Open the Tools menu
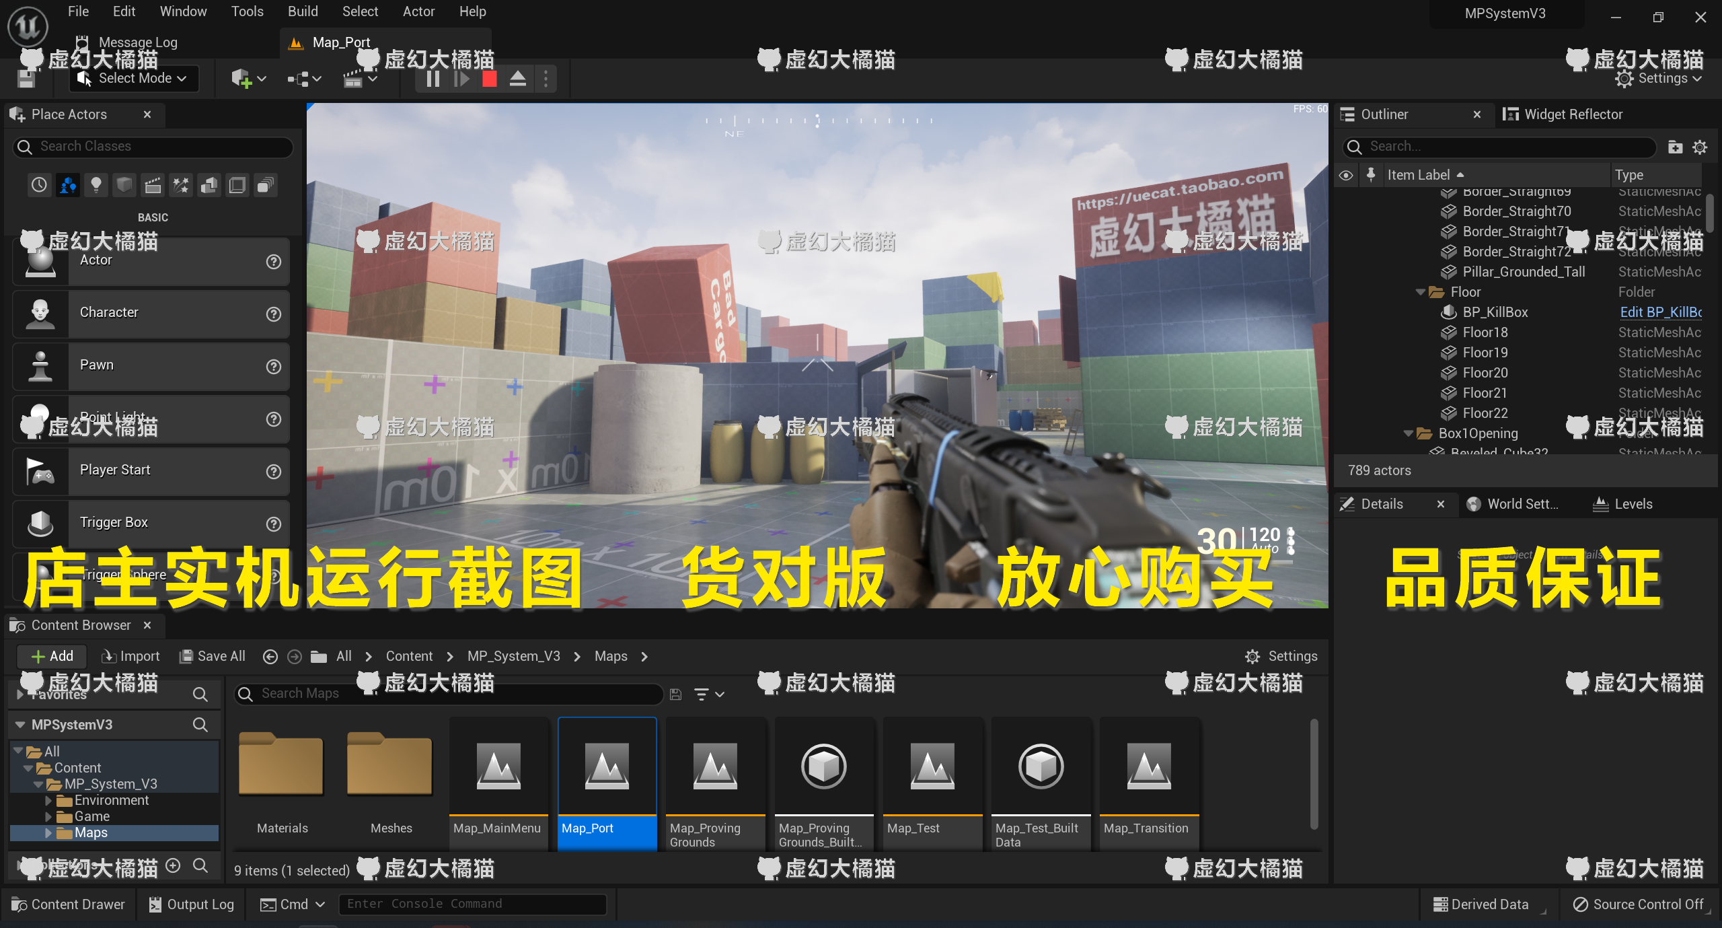1722x928 pixels. 247,11
